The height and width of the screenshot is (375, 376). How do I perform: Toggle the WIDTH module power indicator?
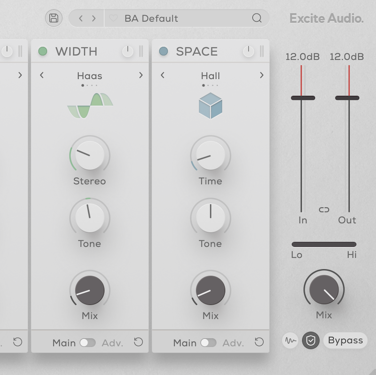43,51
